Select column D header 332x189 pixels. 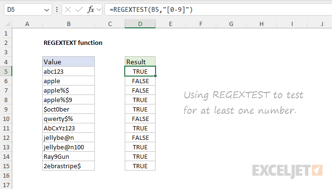[140, 24]
